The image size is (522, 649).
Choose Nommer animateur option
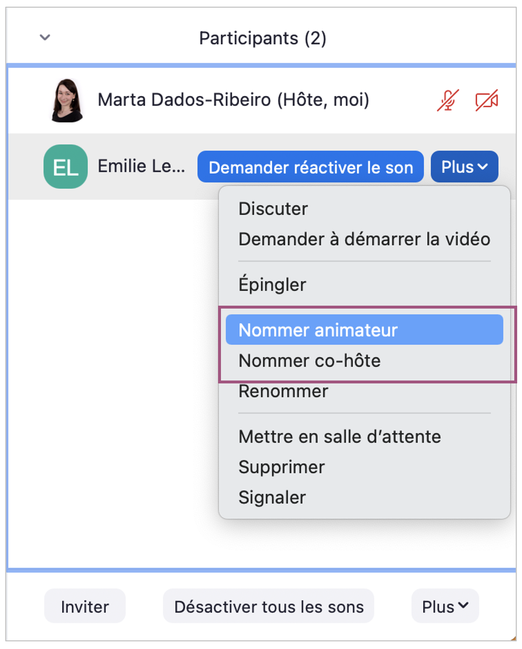[318, 330]
